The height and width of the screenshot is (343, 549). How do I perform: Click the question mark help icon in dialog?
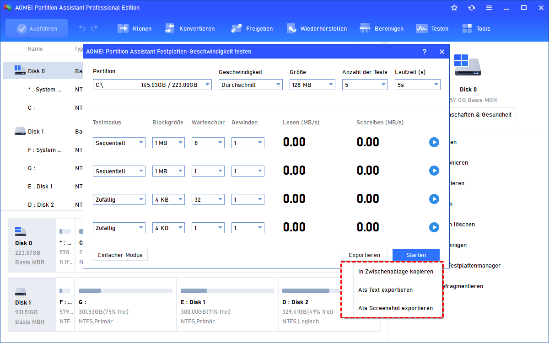[x=424, y=52]
